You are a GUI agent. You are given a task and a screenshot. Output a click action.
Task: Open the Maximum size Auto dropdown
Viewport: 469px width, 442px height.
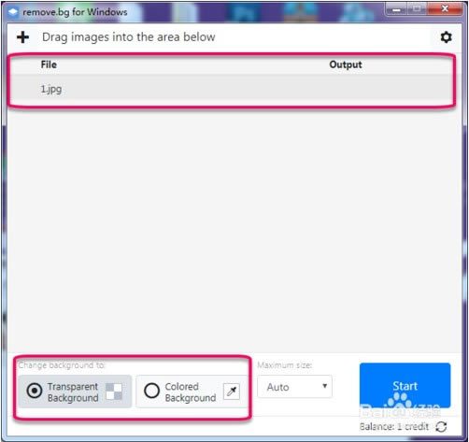294,387
